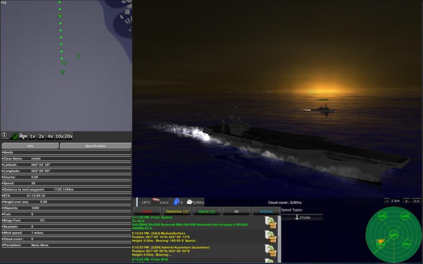
Task: Click the aircraft icon next to the zoom buttons
Action: pyautogui.click(x=24, y=136)
